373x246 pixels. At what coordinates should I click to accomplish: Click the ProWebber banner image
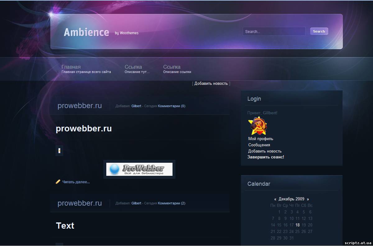point(139,169)
